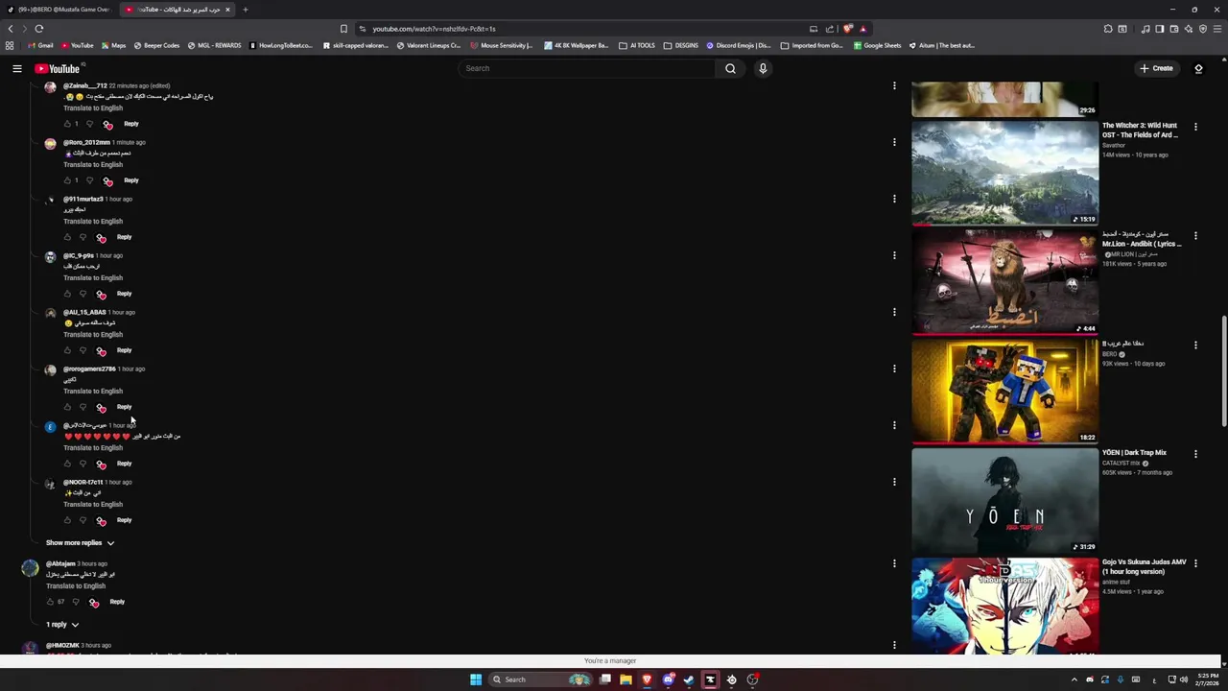Start voice search with the microphone icon
The image size is (1228, 691).
[763, 68]
